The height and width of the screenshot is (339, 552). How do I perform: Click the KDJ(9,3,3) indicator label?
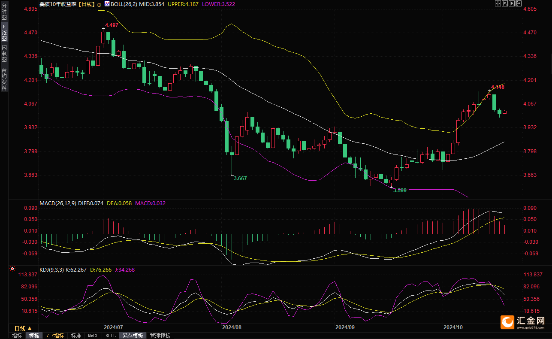pyautogui.click(x=51, y=270)
